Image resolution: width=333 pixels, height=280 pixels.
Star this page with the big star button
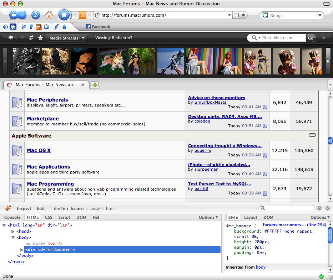tap(64, 15)
